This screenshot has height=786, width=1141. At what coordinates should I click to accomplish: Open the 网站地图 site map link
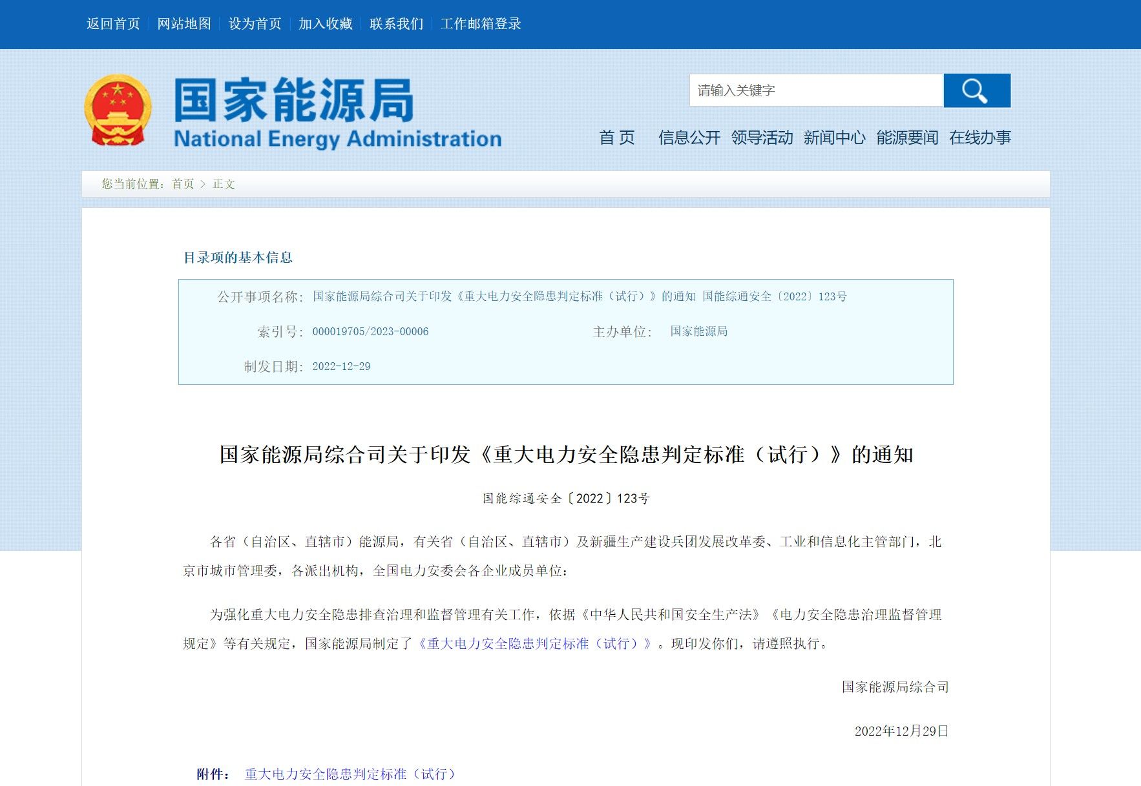tap(184, 24)
